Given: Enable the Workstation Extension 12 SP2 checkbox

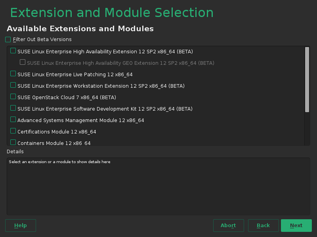Looking at the screenshot, I should [x=13, y=85].
